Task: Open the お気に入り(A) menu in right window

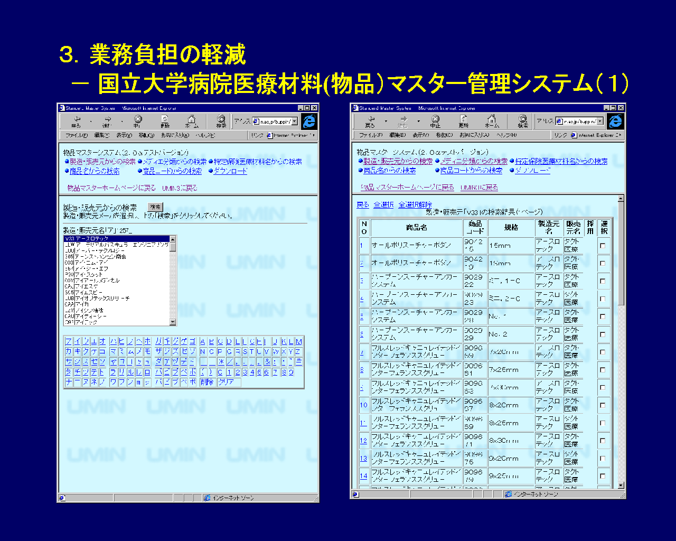Action: pos(472,135)
